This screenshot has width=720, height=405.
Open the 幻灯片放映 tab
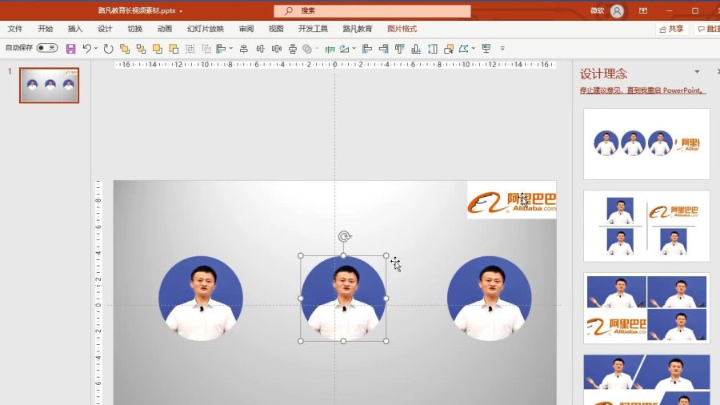pyautogui.click(x=206, y=29)
